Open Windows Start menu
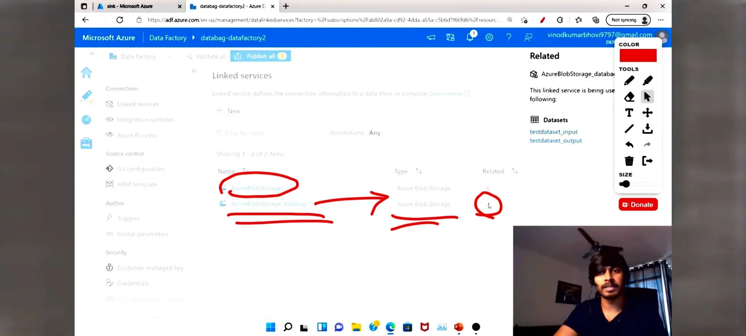The height and width of the screenshot is (336, 746). coord(271,327)
